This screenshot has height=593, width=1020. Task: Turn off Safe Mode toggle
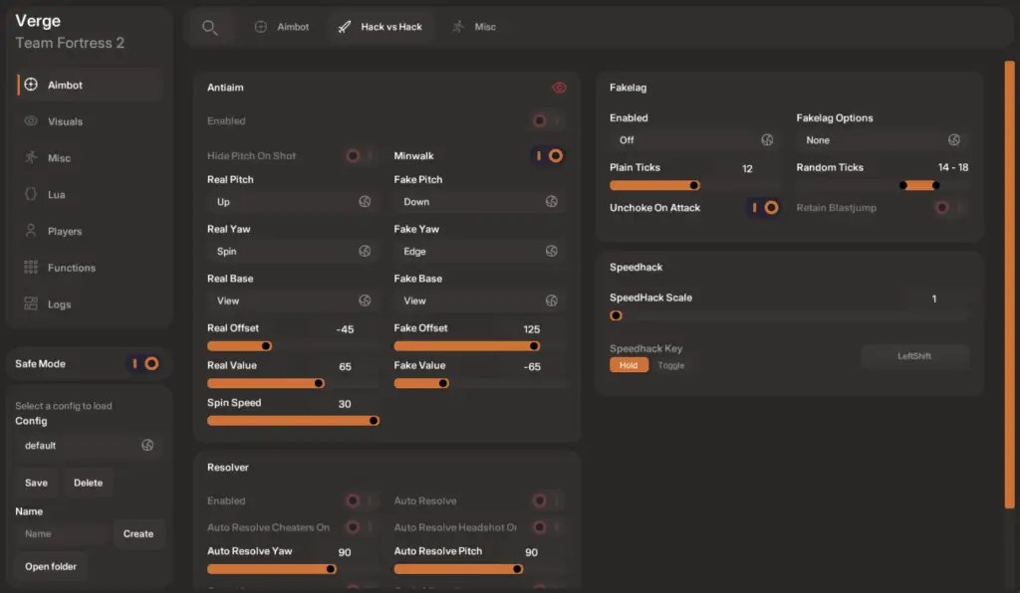[x=143, y=363]
